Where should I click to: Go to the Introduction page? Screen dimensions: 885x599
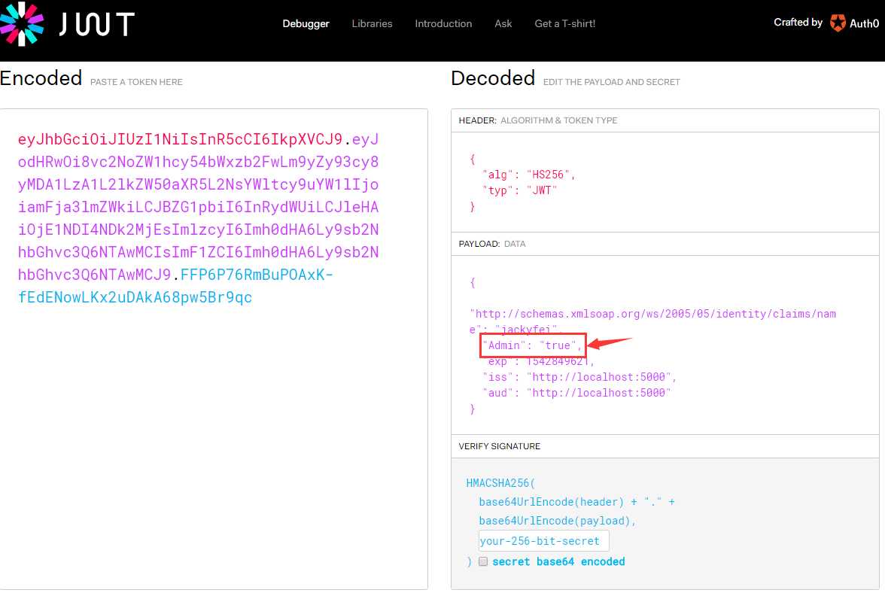(x=443, y=24)
